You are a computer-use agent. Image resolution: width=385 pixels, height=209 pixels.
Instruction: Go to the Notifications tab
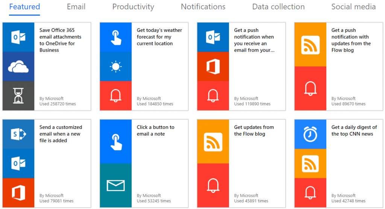coord(203,7)
